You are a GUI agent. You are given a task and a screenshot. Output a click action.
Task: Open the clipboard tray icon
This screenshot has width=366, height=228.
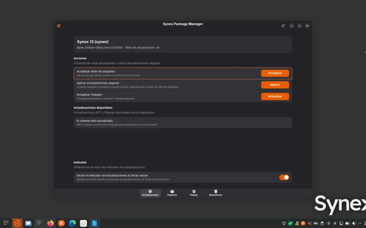coord(322,223)
